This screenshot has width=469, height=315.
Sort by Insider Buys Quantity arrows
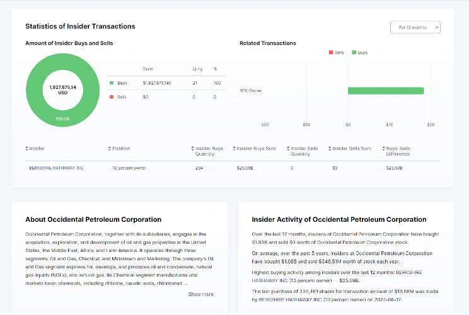193,149
